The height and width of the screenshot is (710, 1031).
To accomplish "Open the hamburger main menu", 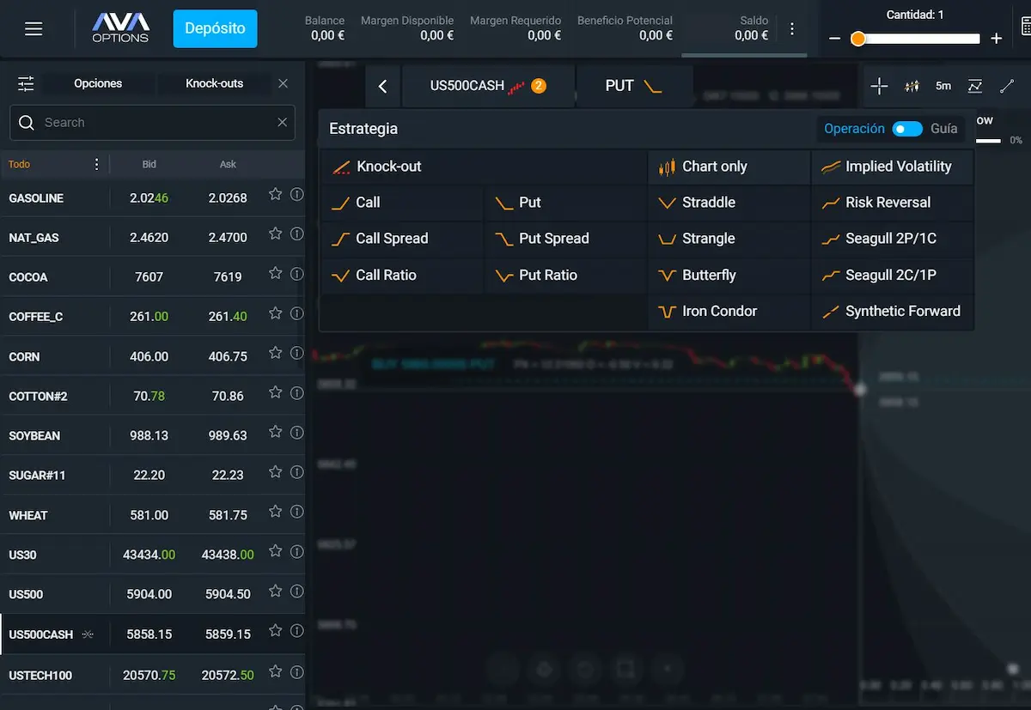I will coord(34,29).
